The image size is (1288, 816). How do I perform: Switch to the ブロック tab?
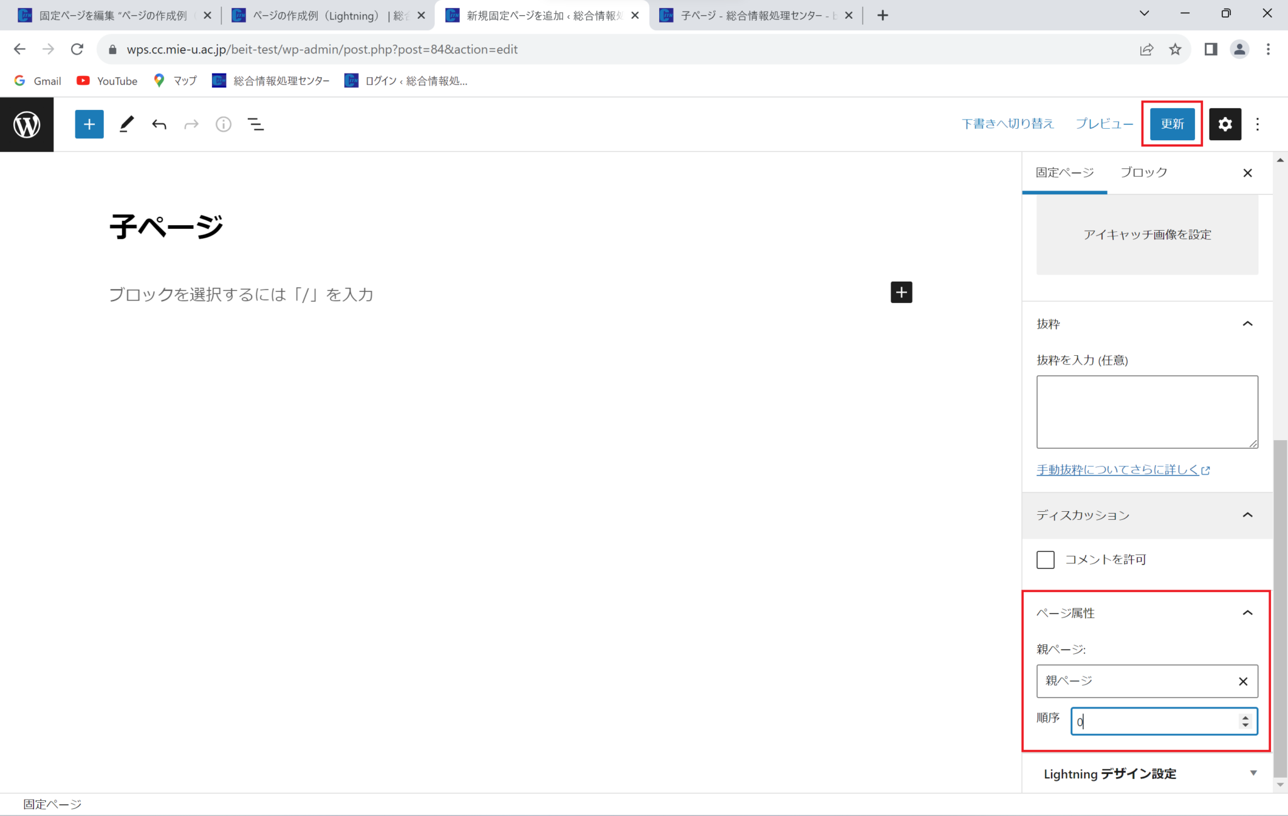tap(1143, 172)
